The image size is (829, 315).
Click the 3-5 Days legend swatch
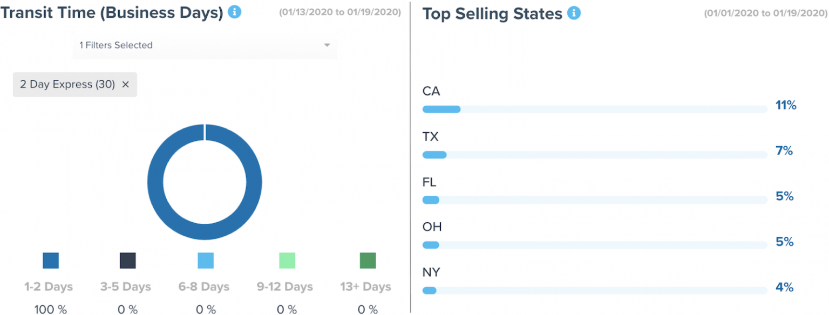(x=128, y=261)
